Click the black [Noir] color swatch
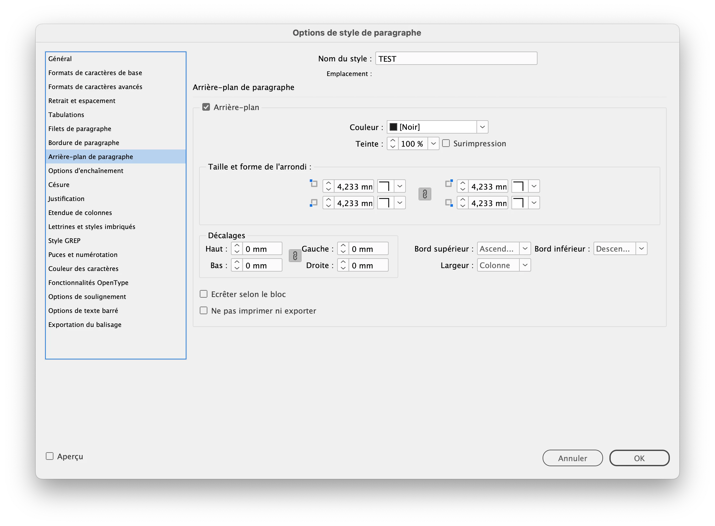The width and height of the screenshot is (715, 526). [x=393, y=127]
